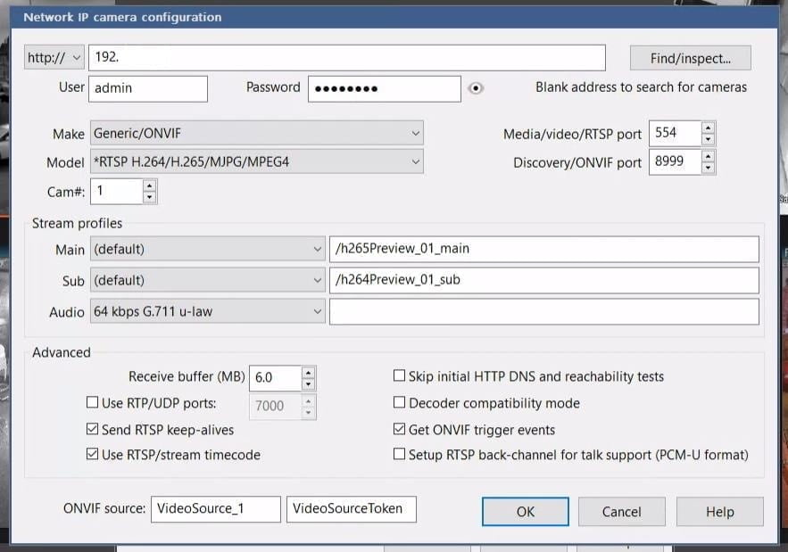Reveal password with the eye icon
The height and width of the screenshot is (552, 788).
[477, 88]
